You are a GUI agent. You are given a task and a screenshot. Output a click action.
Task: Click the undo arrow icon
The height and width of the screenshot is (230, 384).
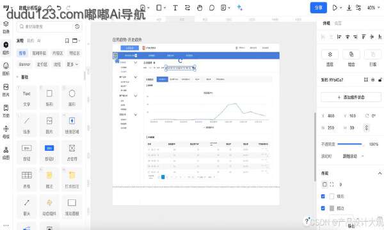point(59,8)
